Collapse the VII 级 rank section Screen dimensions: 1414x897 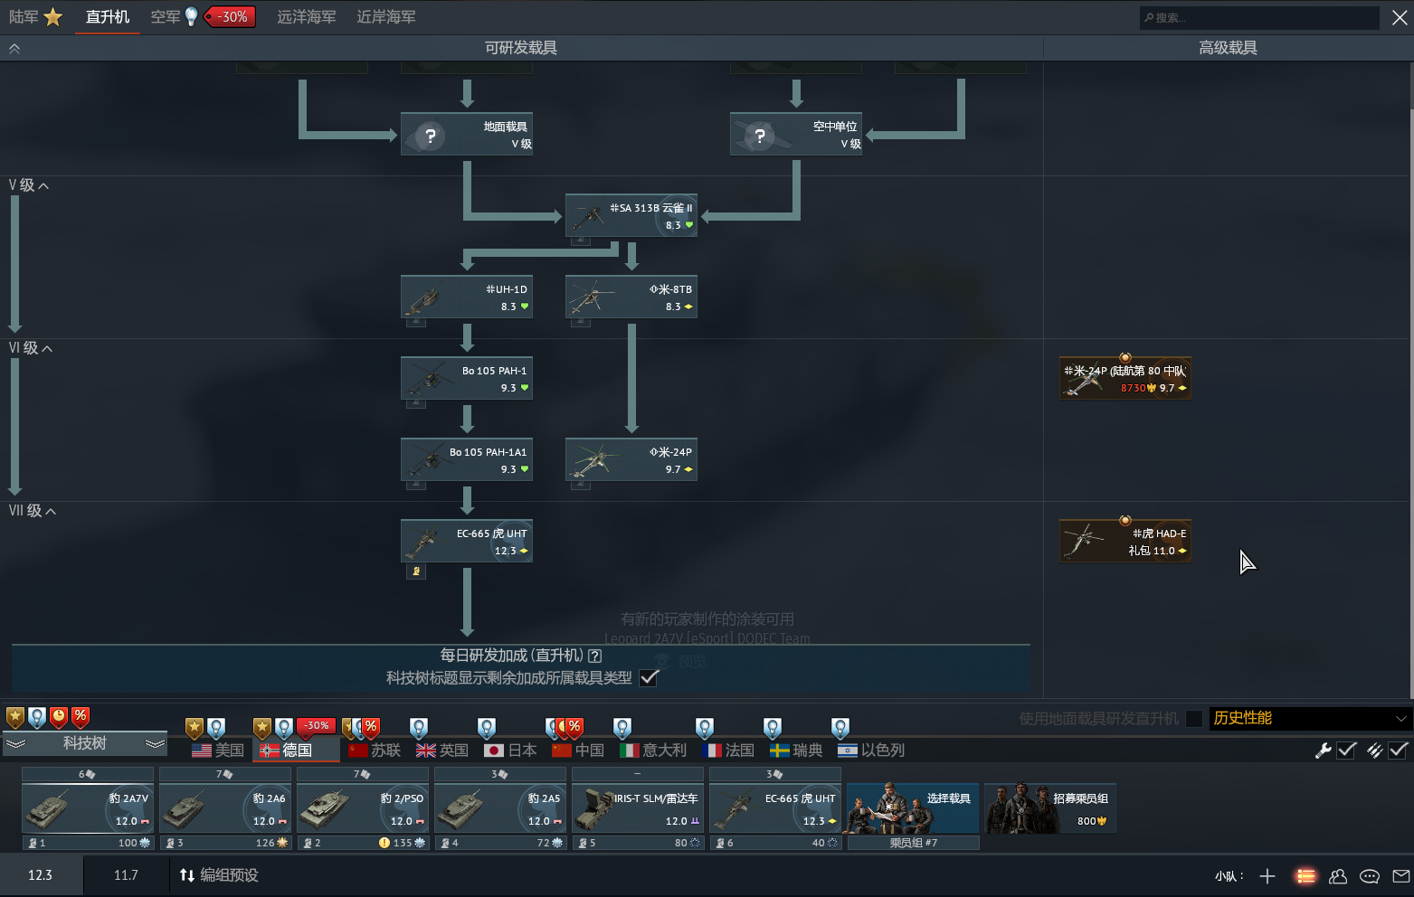coord(33,511)
